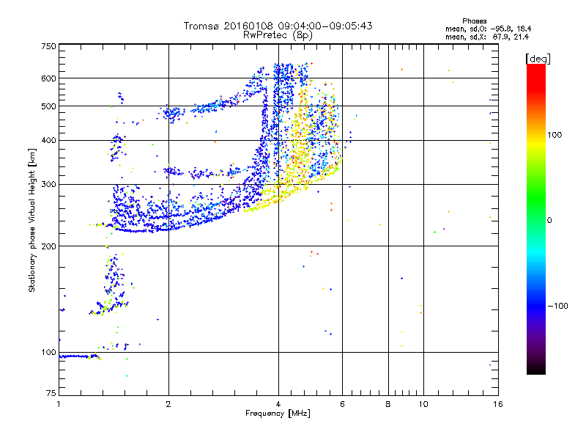The height and width of the screenshot is (440, 586).
Task: Click the '500' y-axis tick label
Action: coord(48,106)
